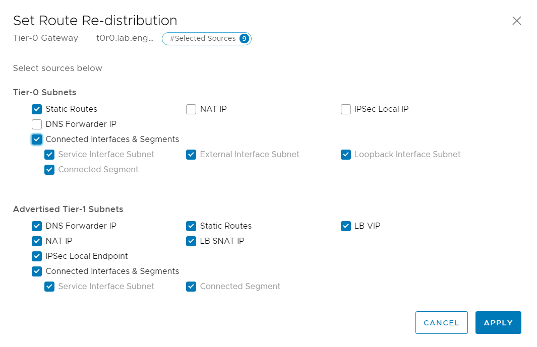Viewport: 537px width, 347px height.
Task: Click the Apply button
Action: pos(498,323)
